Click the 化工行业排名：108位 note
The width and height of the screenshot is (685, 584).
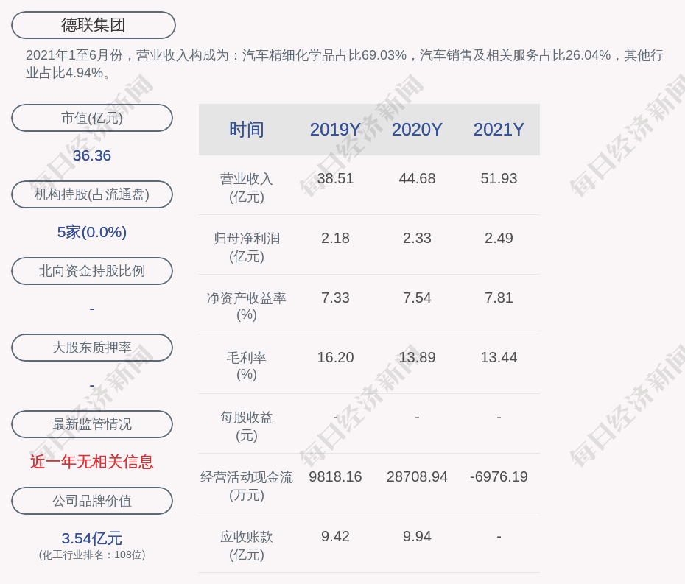(x=92, y=555)
